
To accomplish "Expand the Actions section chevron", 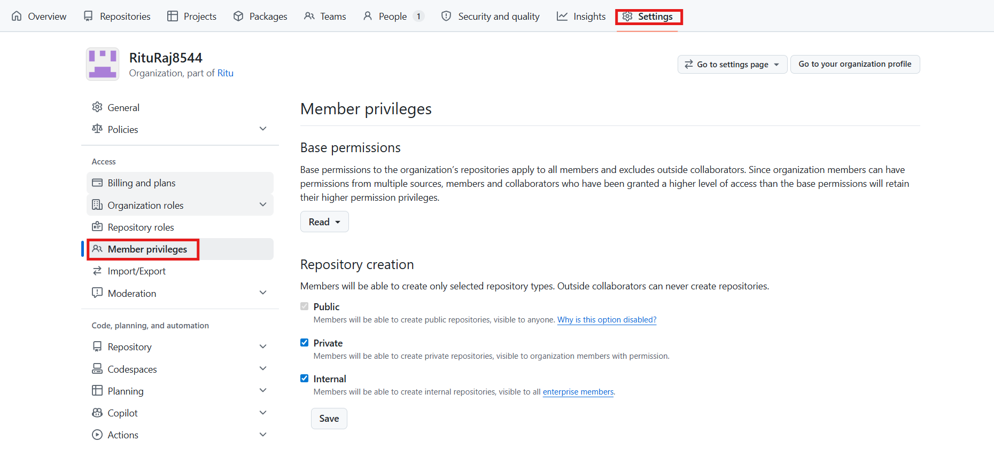I will point(263,435).
